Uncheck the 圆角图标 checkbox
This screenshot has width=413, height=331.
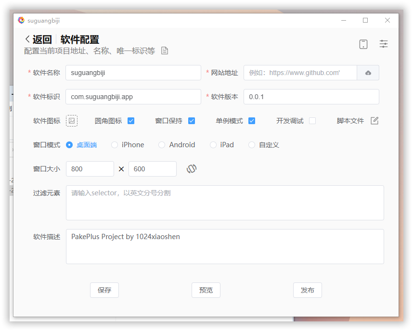click(x=131, y=121)
